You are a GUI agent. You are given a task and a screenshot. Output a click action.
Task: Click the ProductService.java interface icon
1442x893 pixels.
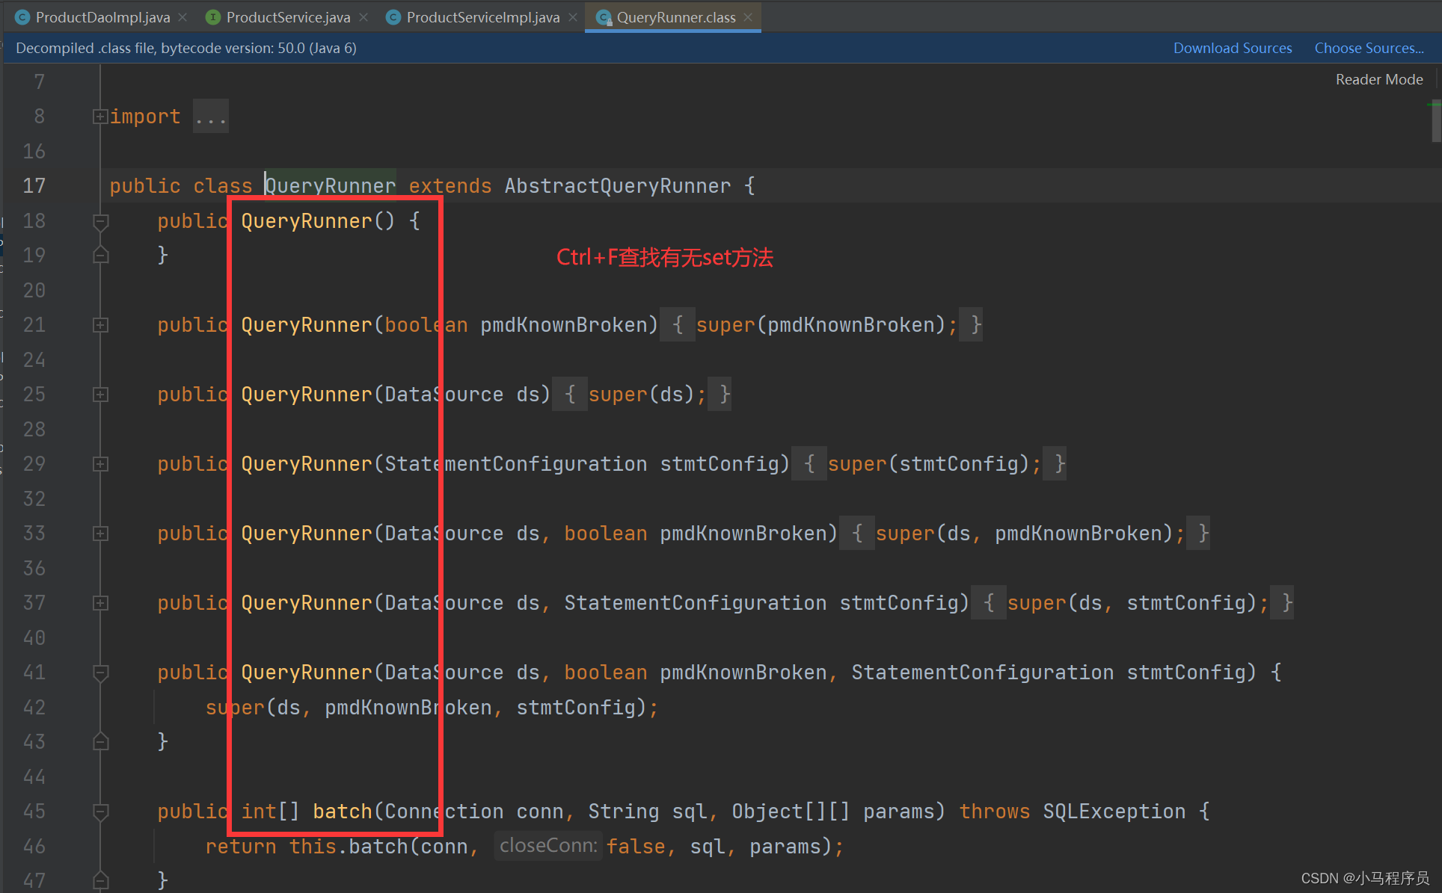213,17
